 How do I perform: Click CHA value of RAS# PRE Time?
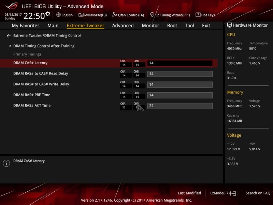pyautogui.click(x=126, y=97)
